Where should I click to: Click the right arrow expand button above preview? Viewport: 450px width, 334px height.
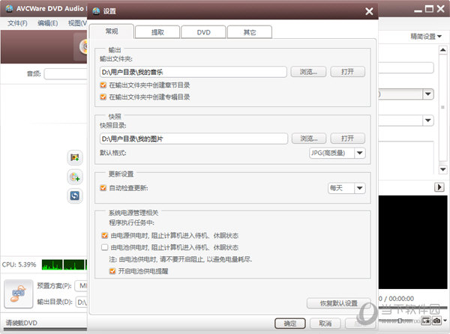439,186
